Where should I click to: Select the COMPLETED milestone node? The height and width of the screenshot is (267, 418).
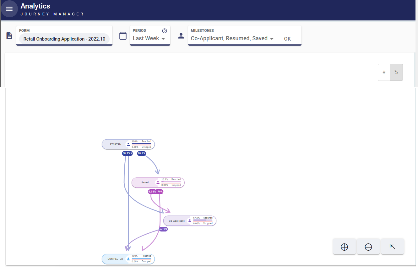128,259
